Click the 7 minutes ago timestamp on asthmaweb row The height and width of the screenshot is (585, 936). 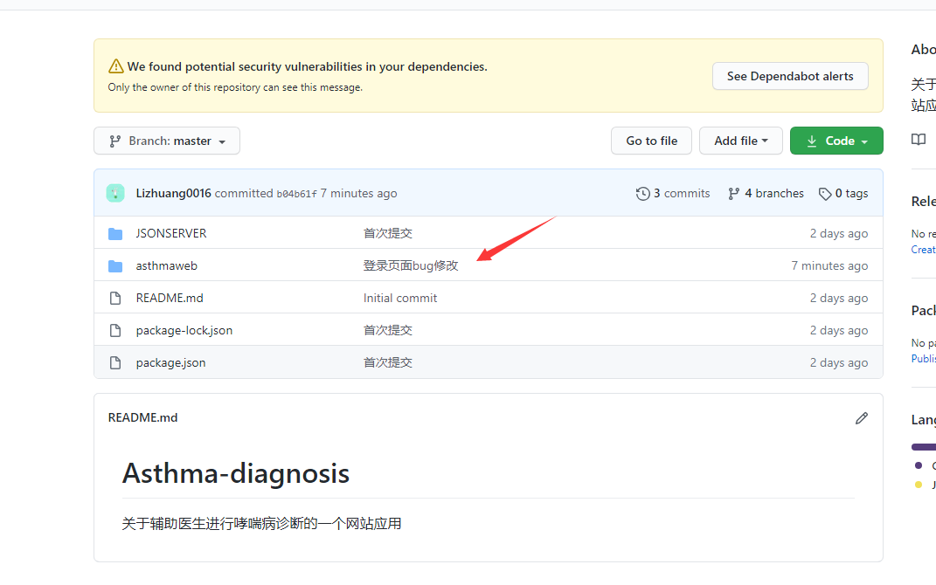(829, 266)
